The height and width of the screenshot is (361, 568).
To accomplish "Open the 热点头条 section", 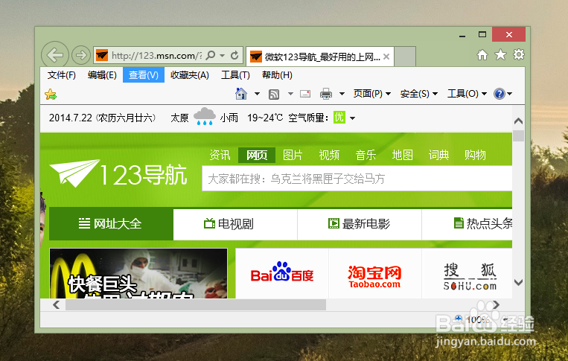I will pyautogui.click(x=468, y=224).
